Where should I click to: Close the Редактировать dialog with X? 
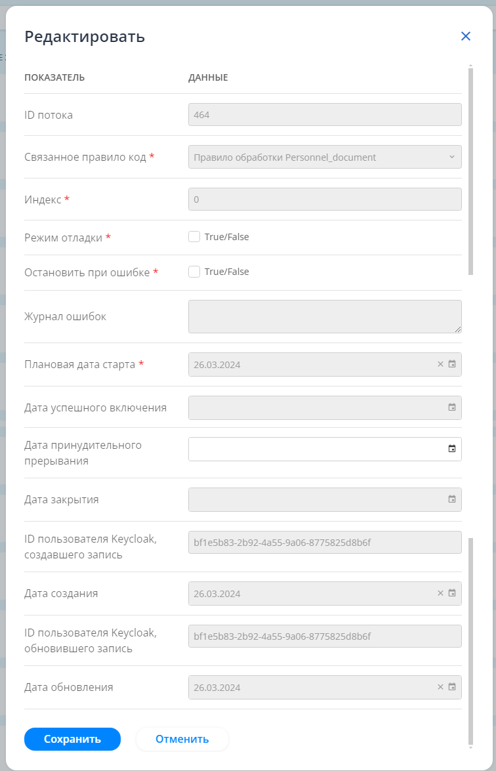pos(466,36)
